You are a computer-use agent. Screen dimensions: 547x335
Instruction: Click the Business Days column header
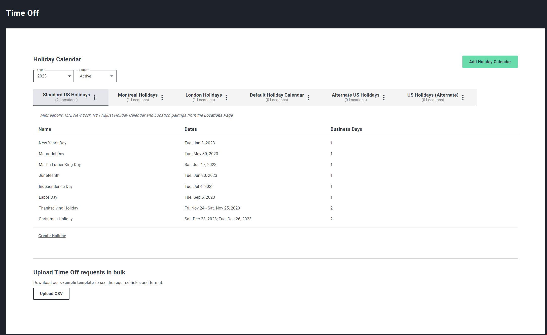(x=346, y=129)
